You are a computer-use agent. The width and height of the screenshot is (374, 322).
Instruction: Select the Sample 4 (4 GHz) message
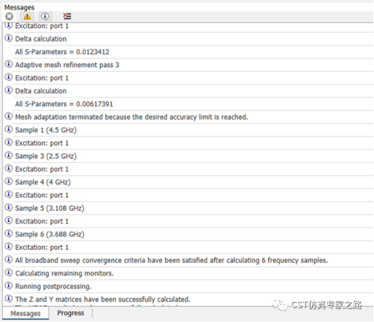43,182
